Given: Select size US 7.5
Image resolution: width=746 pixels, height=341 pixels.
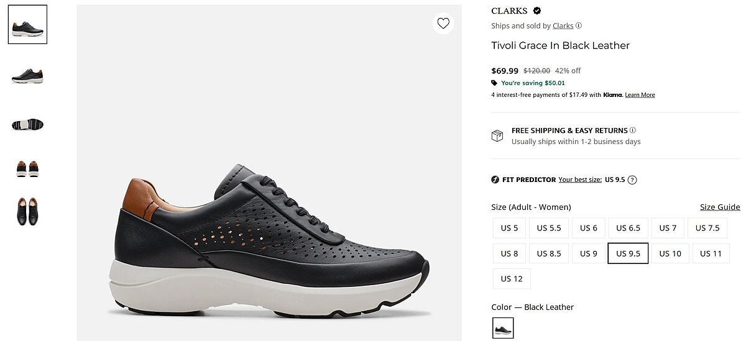Looking at the screenshot, I should coord(707,228).
